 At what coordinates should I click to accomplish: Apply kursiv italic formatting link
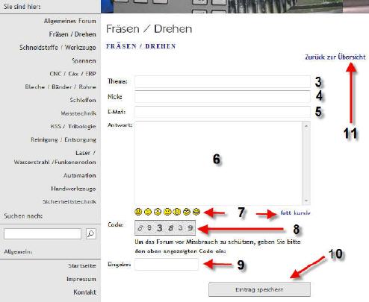[x=302, y=213]
